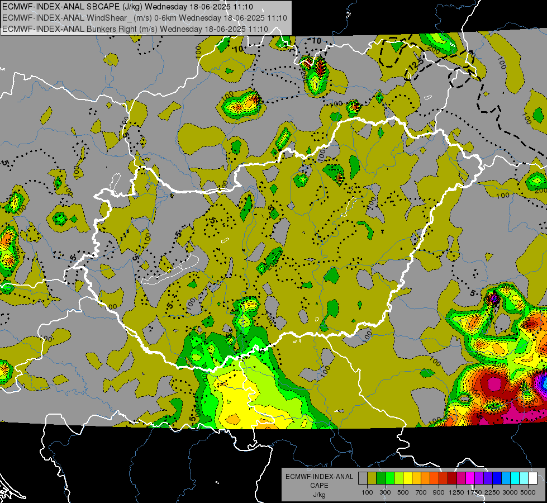
Task: Pick the dark red legend swatch
Action: pyautogui.click(x=452, y=478)
